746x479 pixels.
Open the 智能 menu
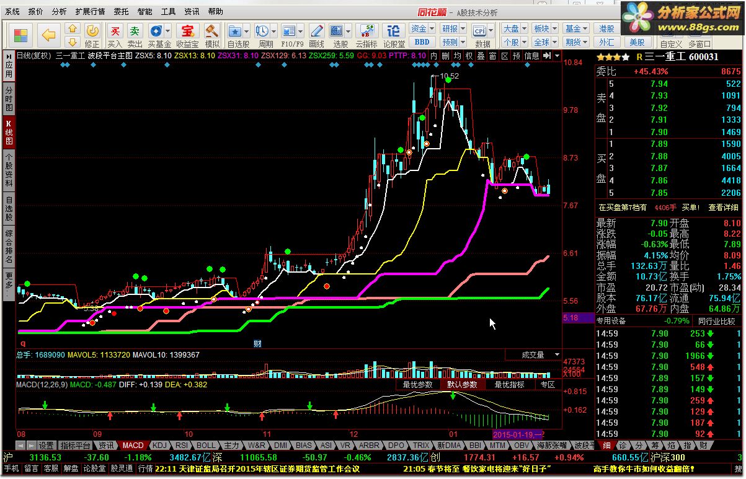point(144,11)
